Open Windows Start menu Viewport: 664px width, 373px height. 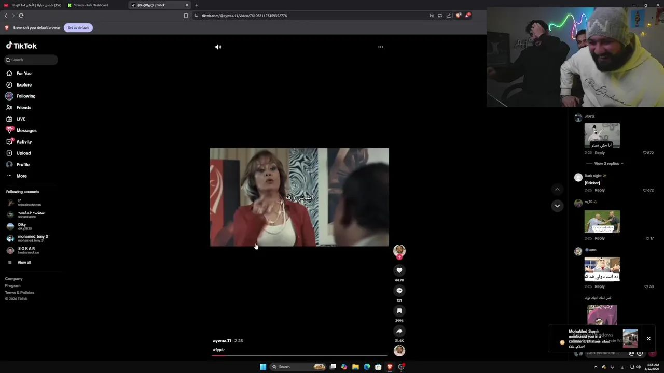(263, 367)
